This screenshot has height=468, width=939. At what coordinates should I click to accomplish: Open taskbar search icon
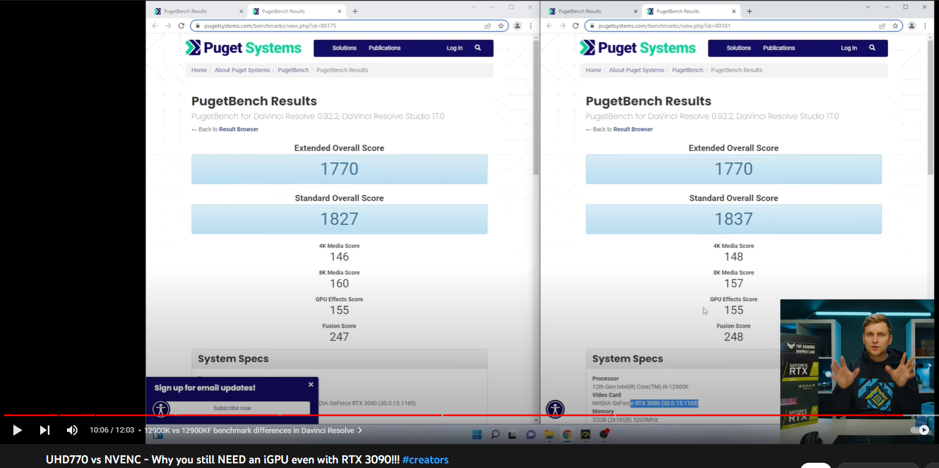pyautogui.click(x=495, y=434)
